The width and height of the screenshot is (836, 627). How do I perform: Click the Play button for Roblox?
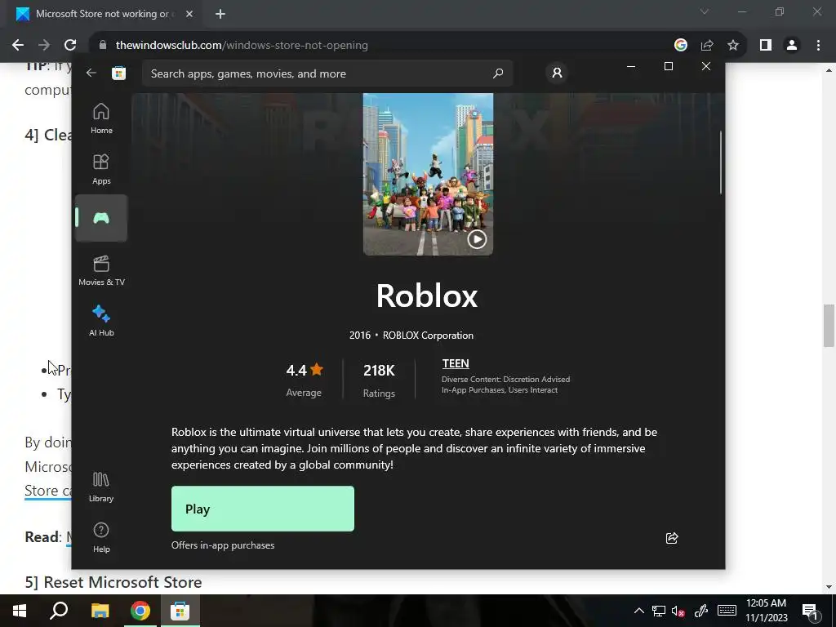[x=263, y=509]
